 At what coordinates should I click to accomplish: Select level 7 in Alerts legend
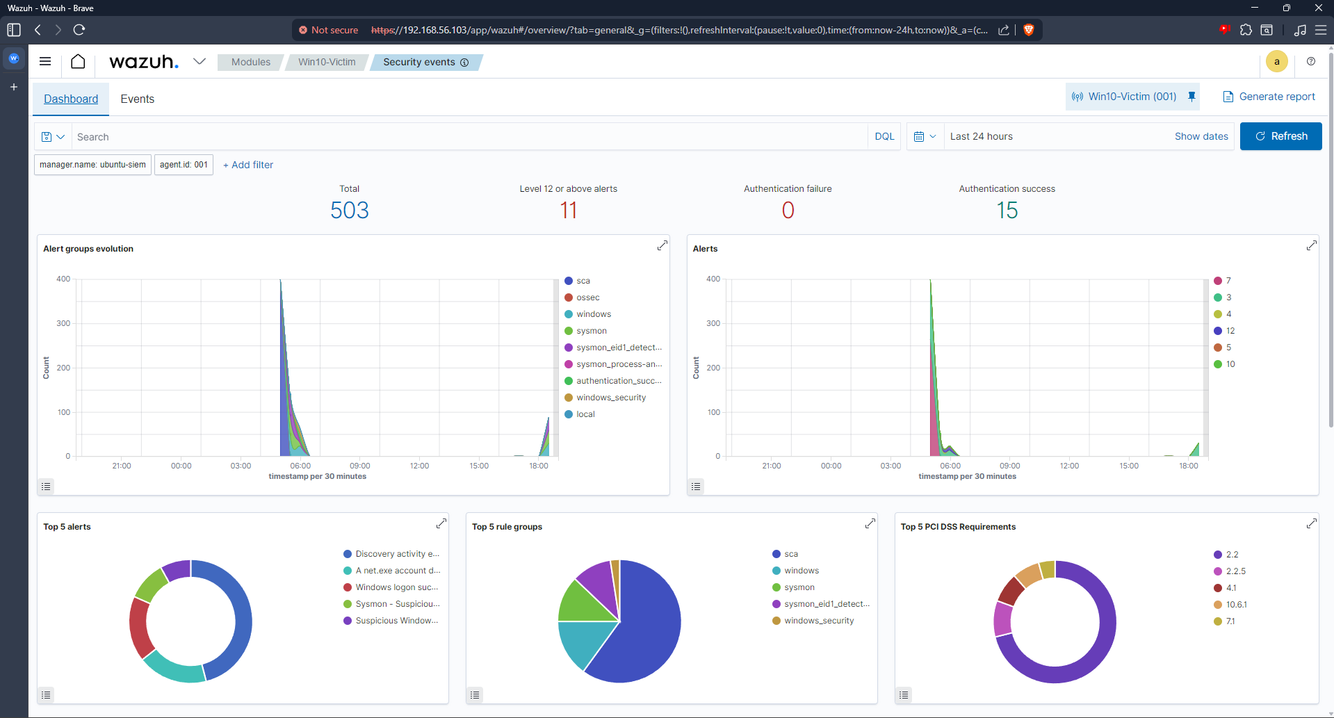[x=1228, y=281]
